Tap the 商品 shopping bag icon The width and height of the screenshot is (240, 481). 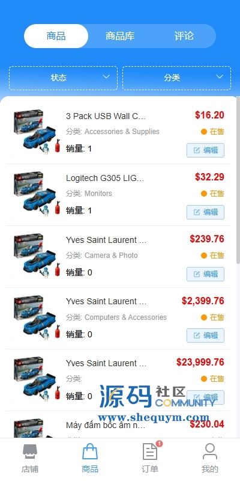pos(90,452)
